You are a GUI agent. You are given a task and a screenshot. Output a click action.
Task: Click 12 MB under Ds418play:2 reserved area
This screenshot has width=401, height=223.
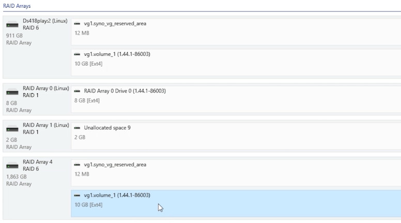tap(82, 33)
